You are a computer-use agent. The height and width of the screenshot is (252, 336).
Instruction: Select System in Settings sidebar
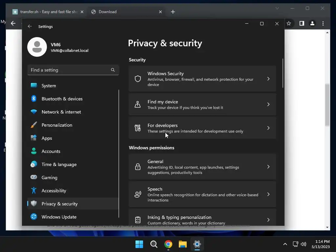tap(73, 86)
